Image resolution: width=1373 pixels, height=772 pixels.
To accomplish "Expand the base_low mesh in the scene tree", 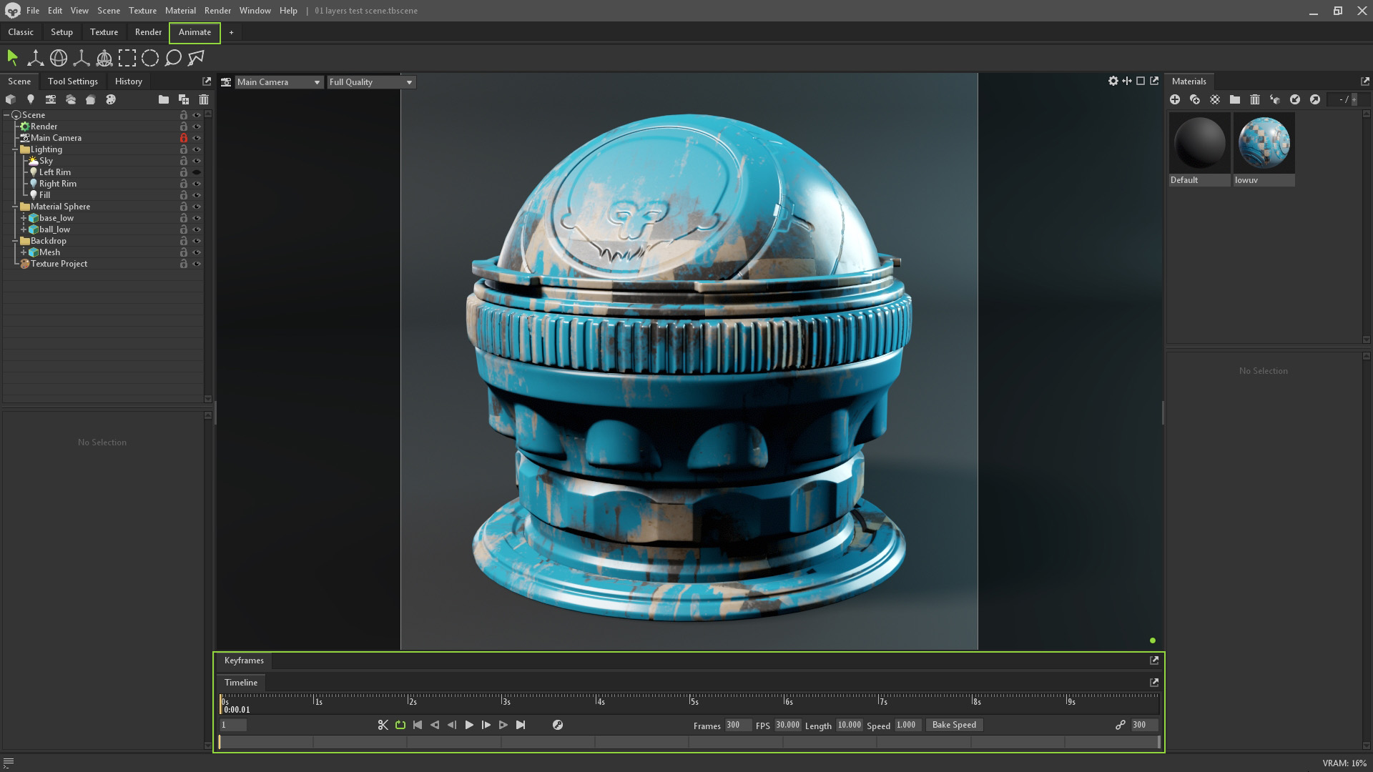I will click(24, 217).
